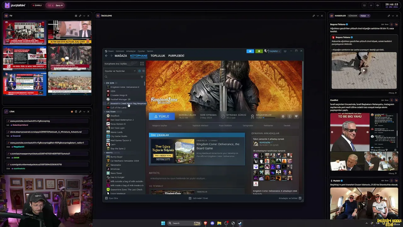Open File Explorer from the taskbar
Screen dimensions: 403x227
coord(219,223)
